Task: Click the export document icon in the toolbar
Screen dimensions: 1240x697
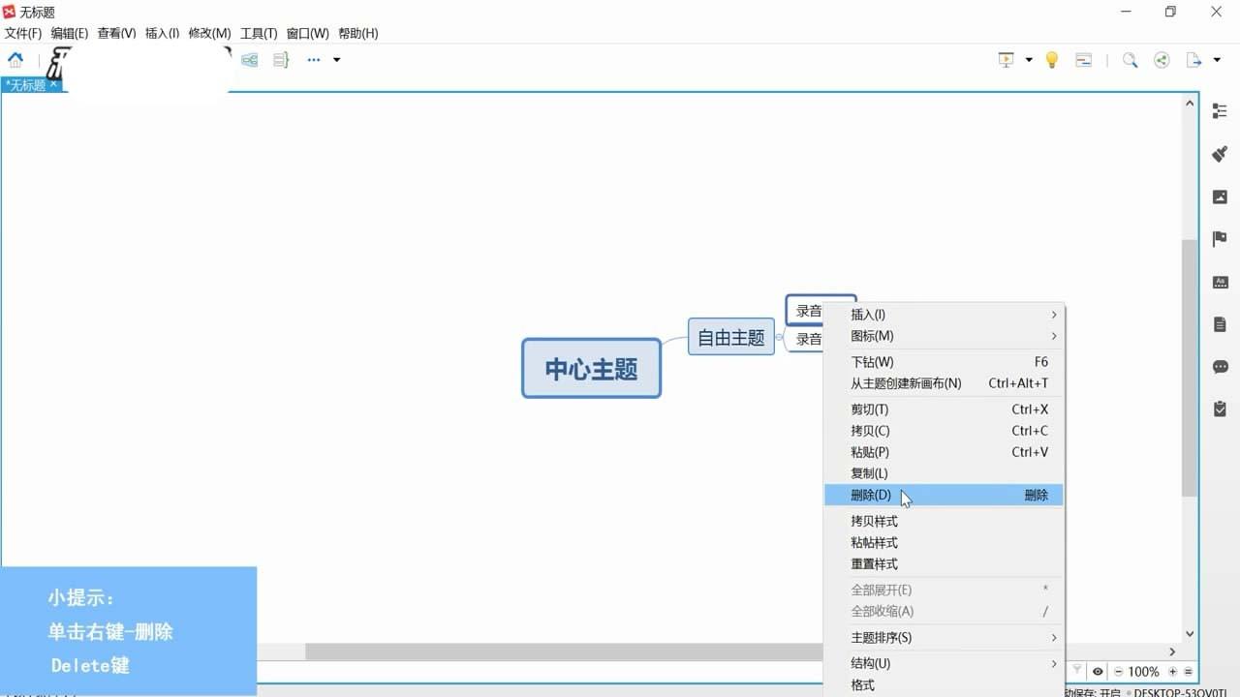Action: click(1193, 59)
